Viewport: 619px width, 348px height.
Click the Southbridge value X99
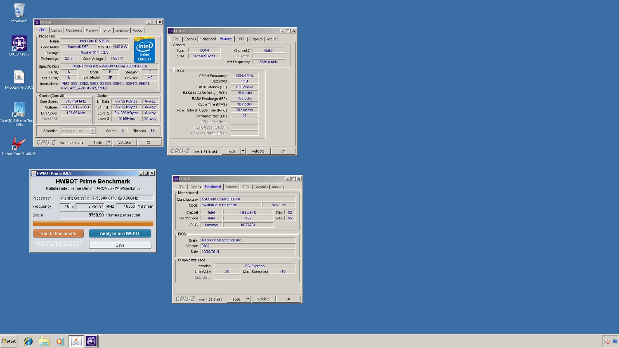click(x=248, y=219)
